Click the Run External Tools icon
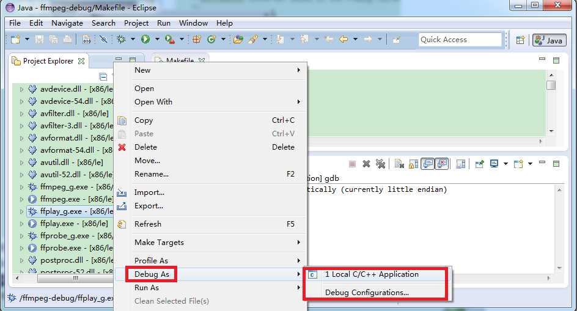Image resolution: width=577 pixels, height=311 pixels. [170, 39]
